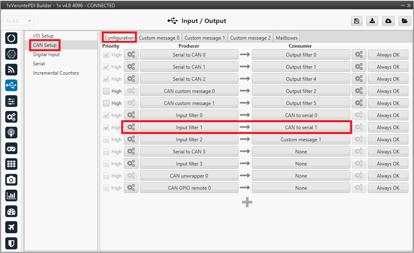
Task: Add a new row with plus icon
Action: point(247,203)
